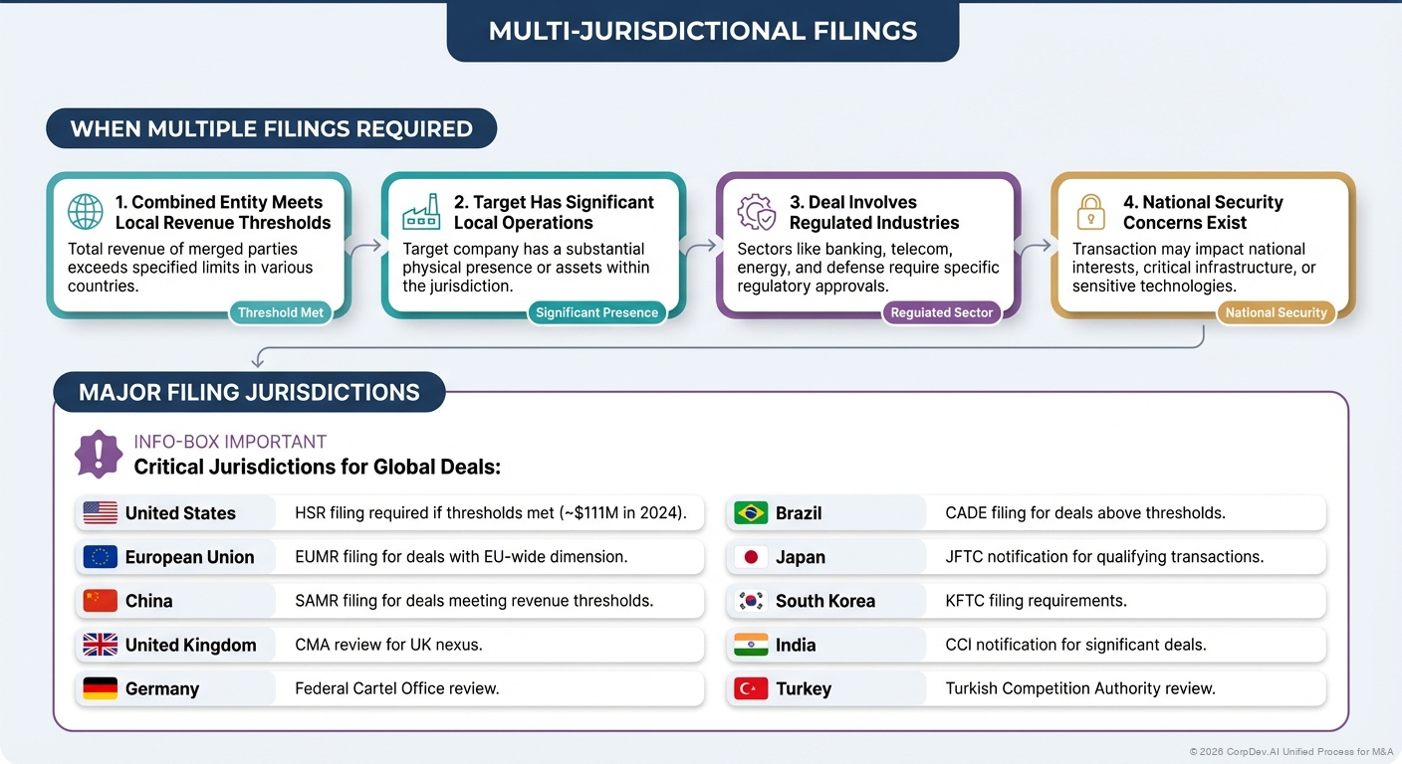Viewport: 1402px width, 764px height.
Task: Click the exclamation warning icon in the info-box
Action: tap(98, 454)
